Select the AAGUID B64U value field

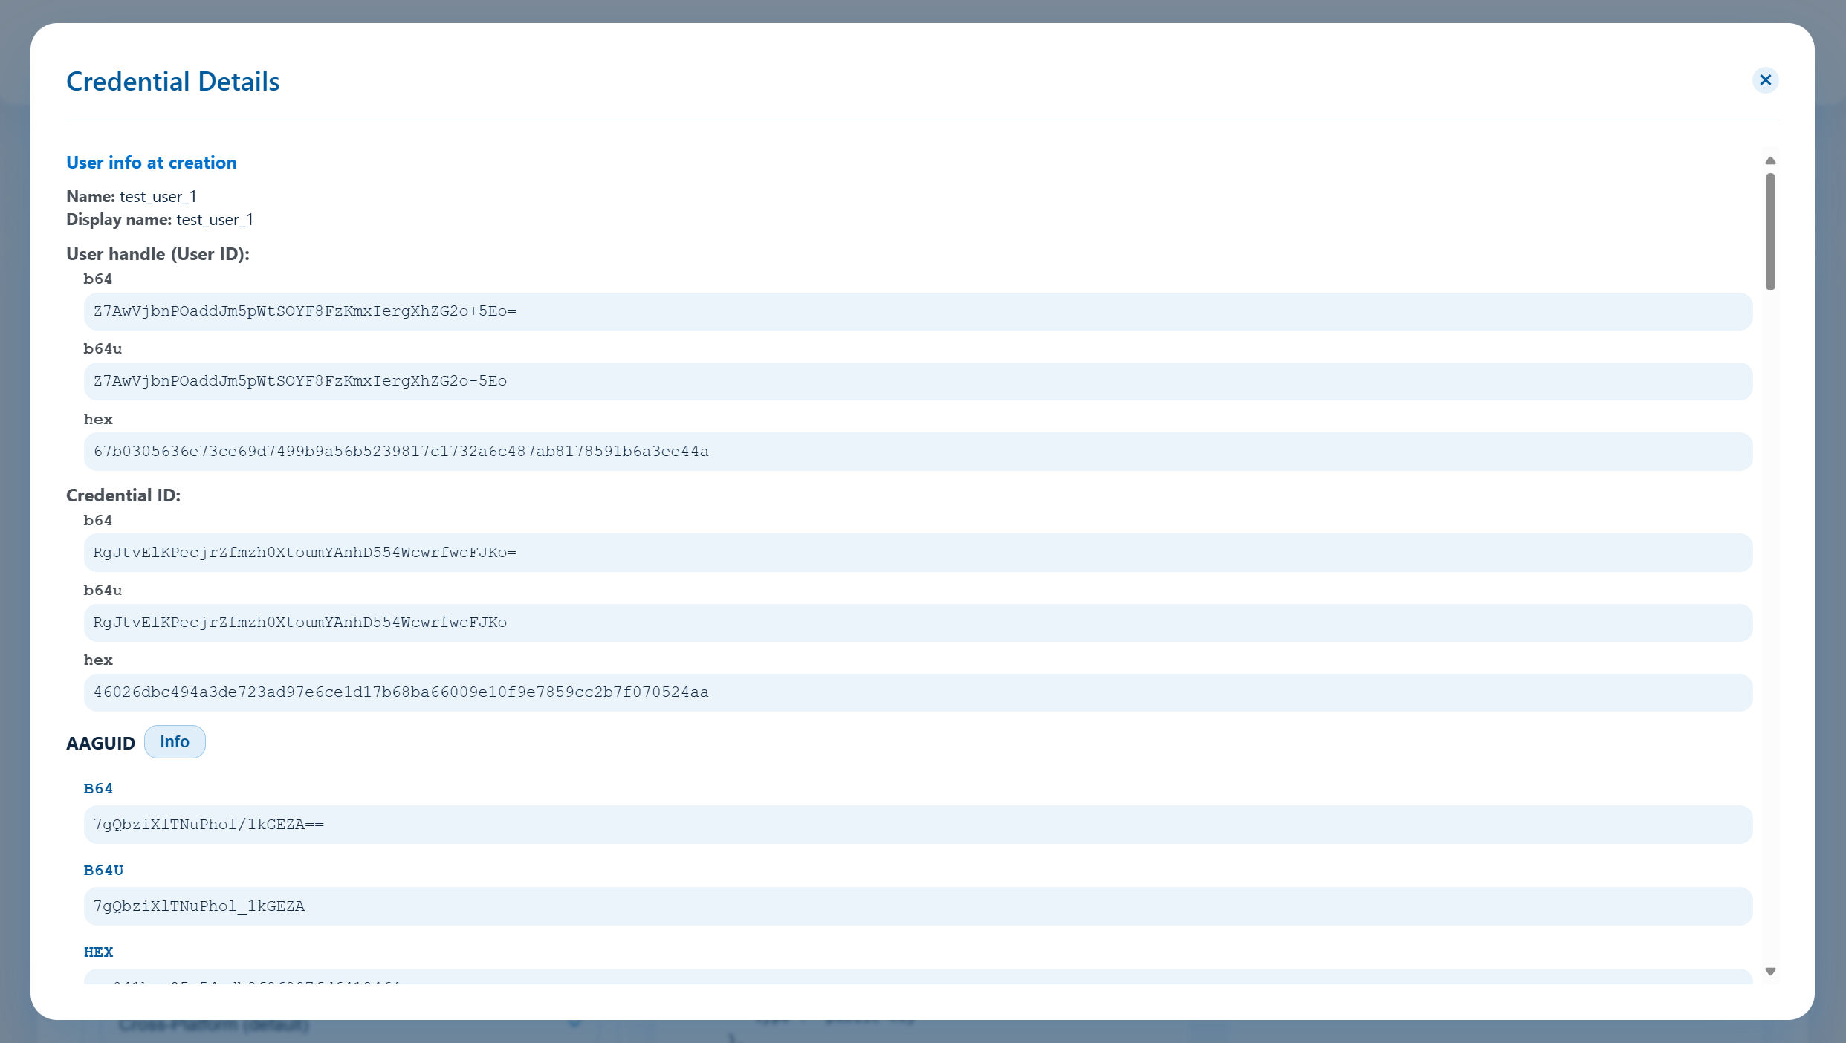click(918, 906)
